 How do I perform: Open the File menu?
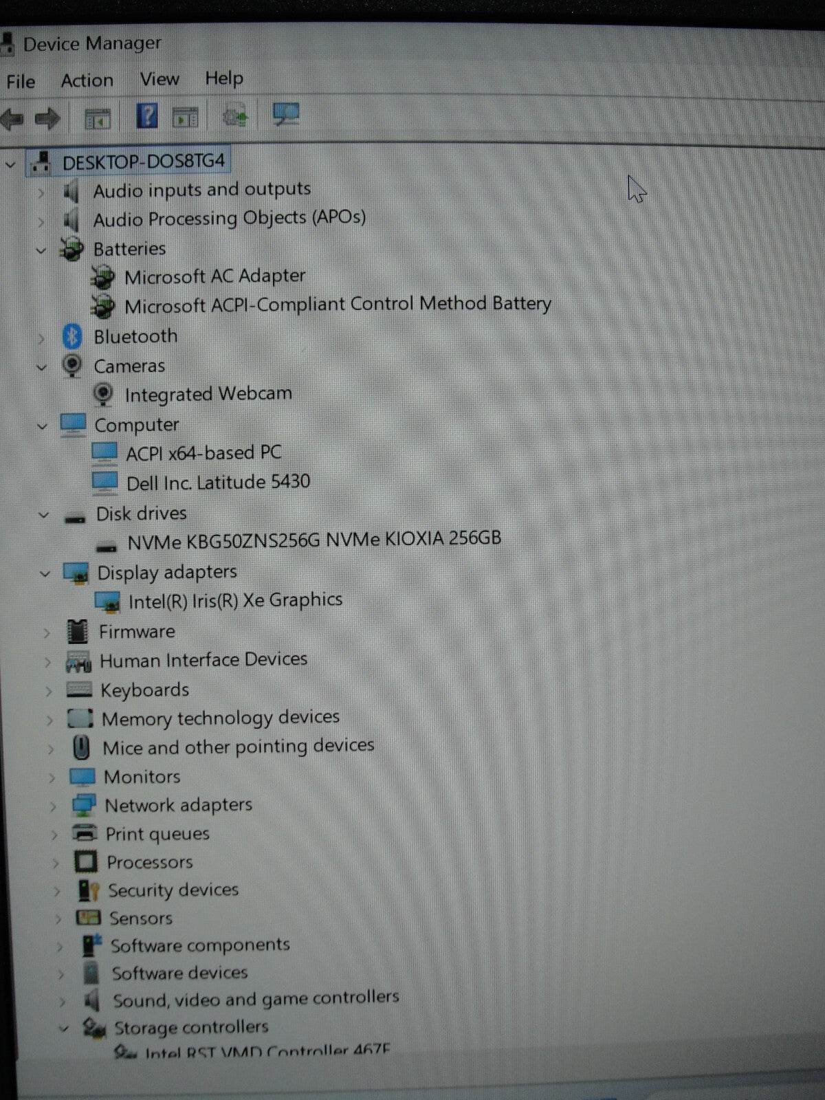[21, 82]
